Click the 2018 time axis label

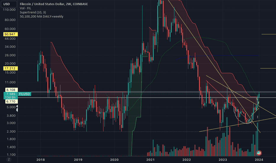point(41,160)
